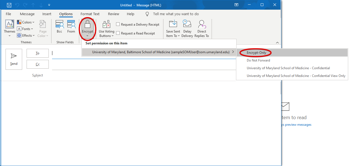Open Use Voting Buttons
This screenshot has width=349, height=166.
point(106,29)
